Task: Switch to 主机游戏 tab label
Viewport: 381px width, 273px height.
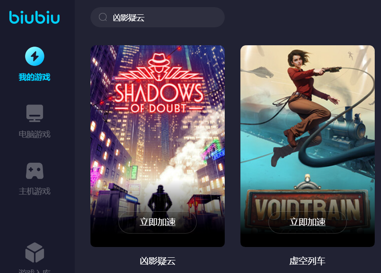Action: pyautogui.click(x=34, y=191)
